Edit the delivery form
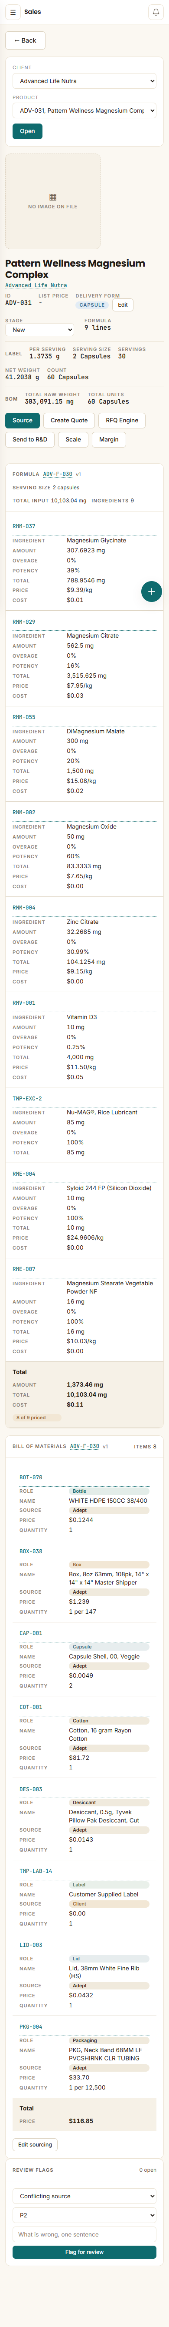The image size is (169, 2327). point(122,304)
